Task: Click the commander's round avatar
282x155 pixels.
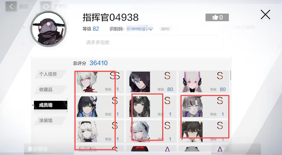Action: pyautogui.click(x=48, y=29)
